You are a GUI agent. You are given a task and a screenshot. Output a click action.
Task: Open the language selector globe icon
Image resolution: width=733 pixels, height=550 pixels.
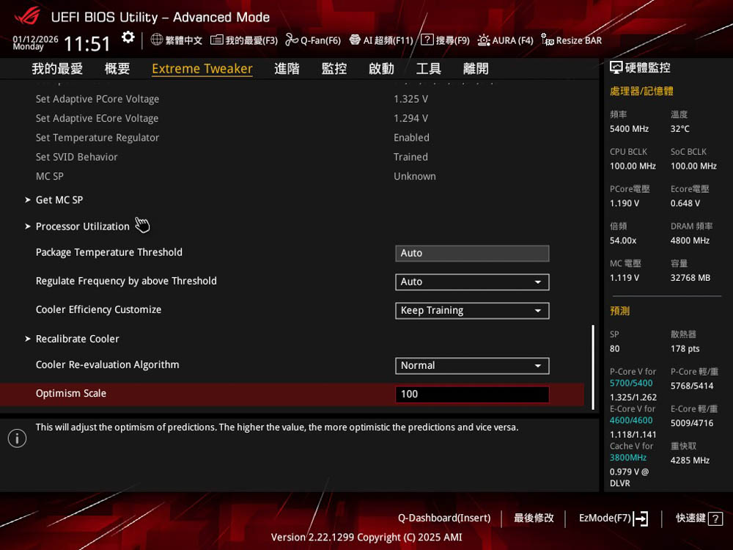[x=157, y=40]
